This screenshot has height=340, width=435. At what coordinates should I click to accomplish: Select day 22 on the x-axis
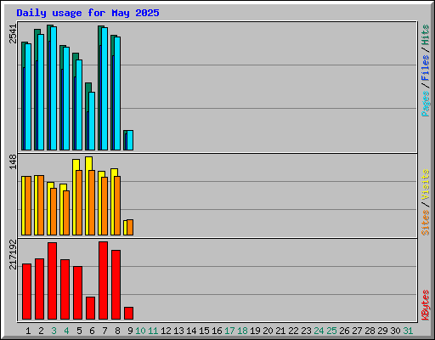click(293, 331)
